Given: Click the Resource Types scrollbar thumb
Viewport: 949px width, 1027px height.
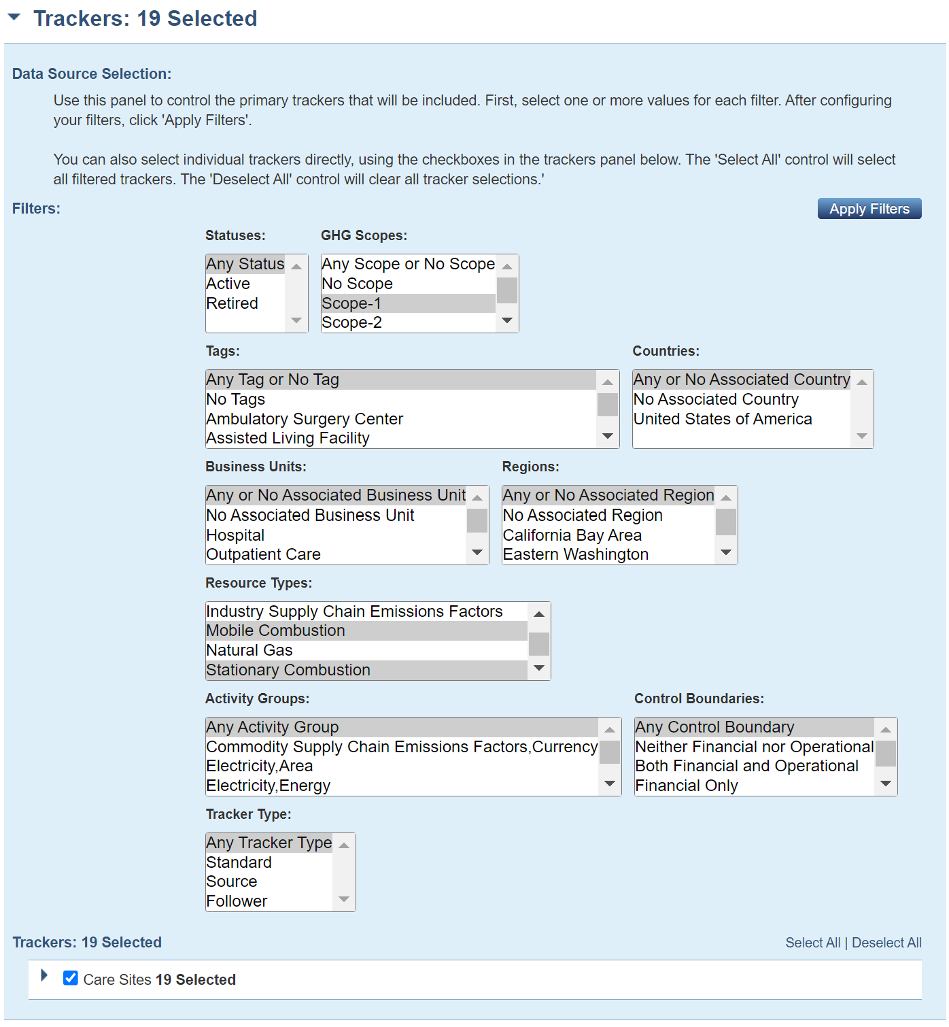Looking at the screenshot, I should (x=539, y=644).
